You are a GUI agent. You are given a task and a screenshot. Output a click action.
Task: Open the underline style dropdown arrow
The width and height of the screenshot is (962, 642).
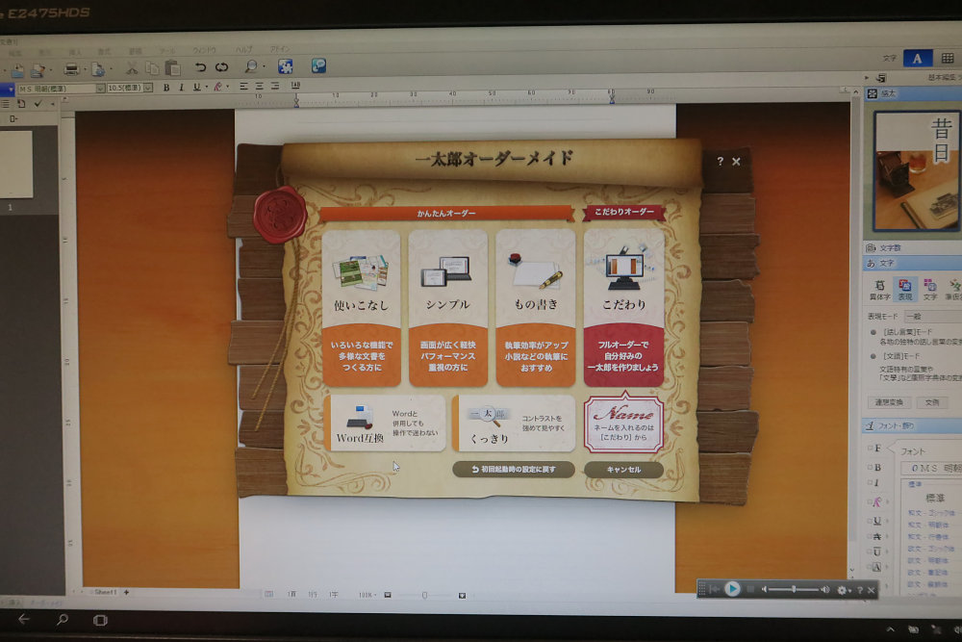(206, 88)
